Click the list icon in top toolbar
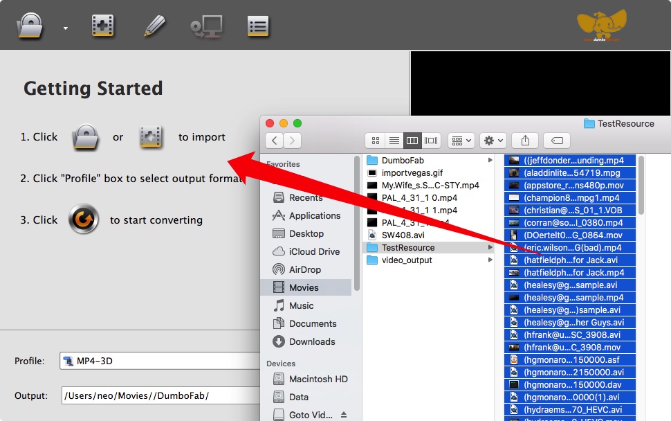 tap(257, 26)
